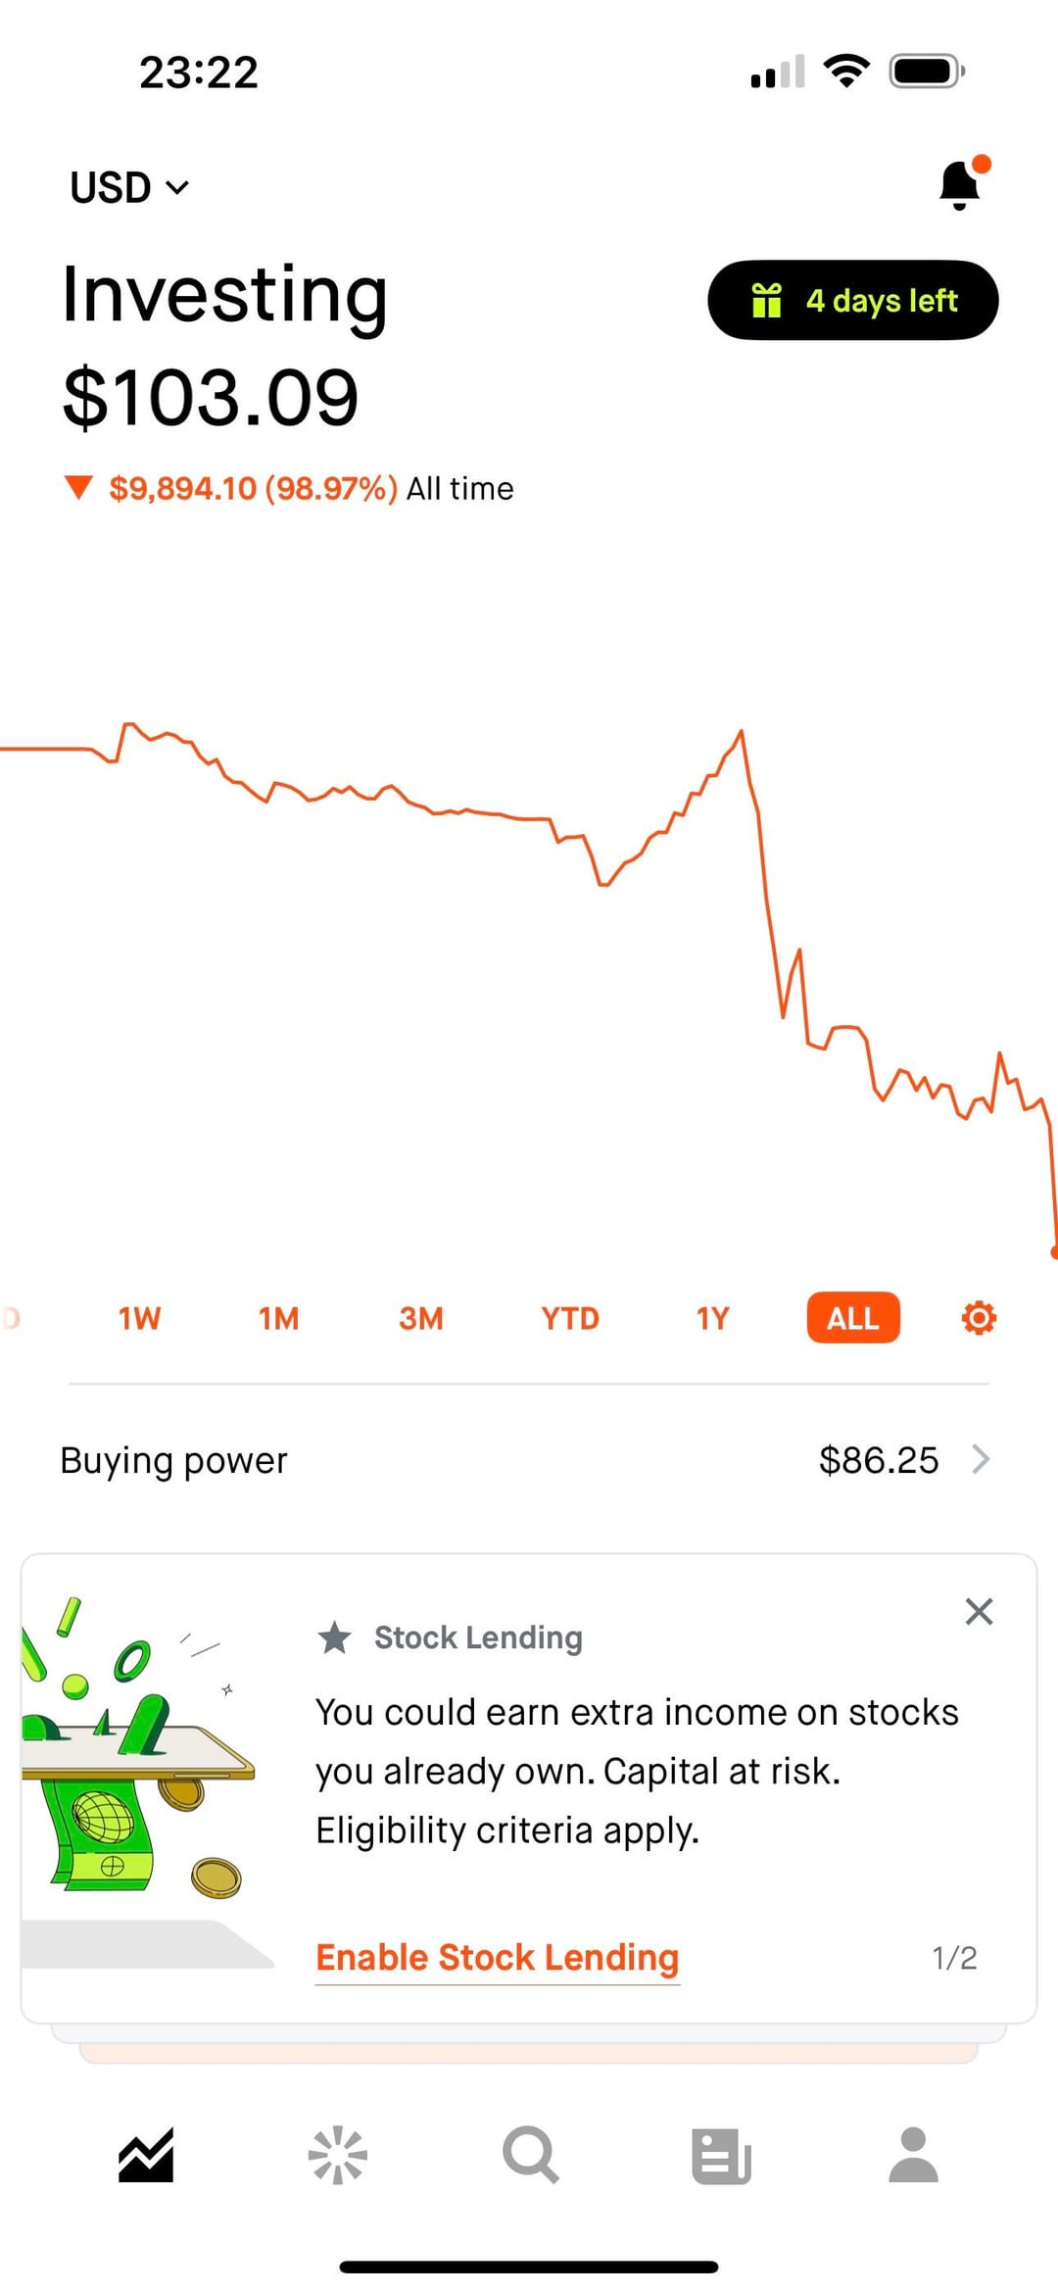Switch chart to YTD range
The width and height of the screenshot is (1058, 2293).
click(570, 1318)
